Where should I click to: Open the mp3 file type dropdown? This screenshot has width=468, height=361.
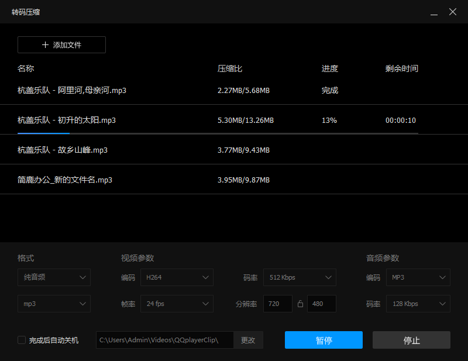click(54, 304)
